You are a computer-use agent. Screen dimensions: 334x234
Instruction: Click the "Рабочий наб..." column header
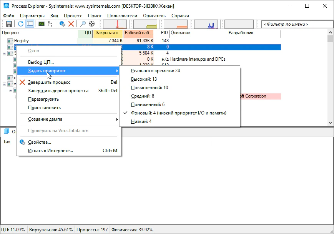[138, 33]
